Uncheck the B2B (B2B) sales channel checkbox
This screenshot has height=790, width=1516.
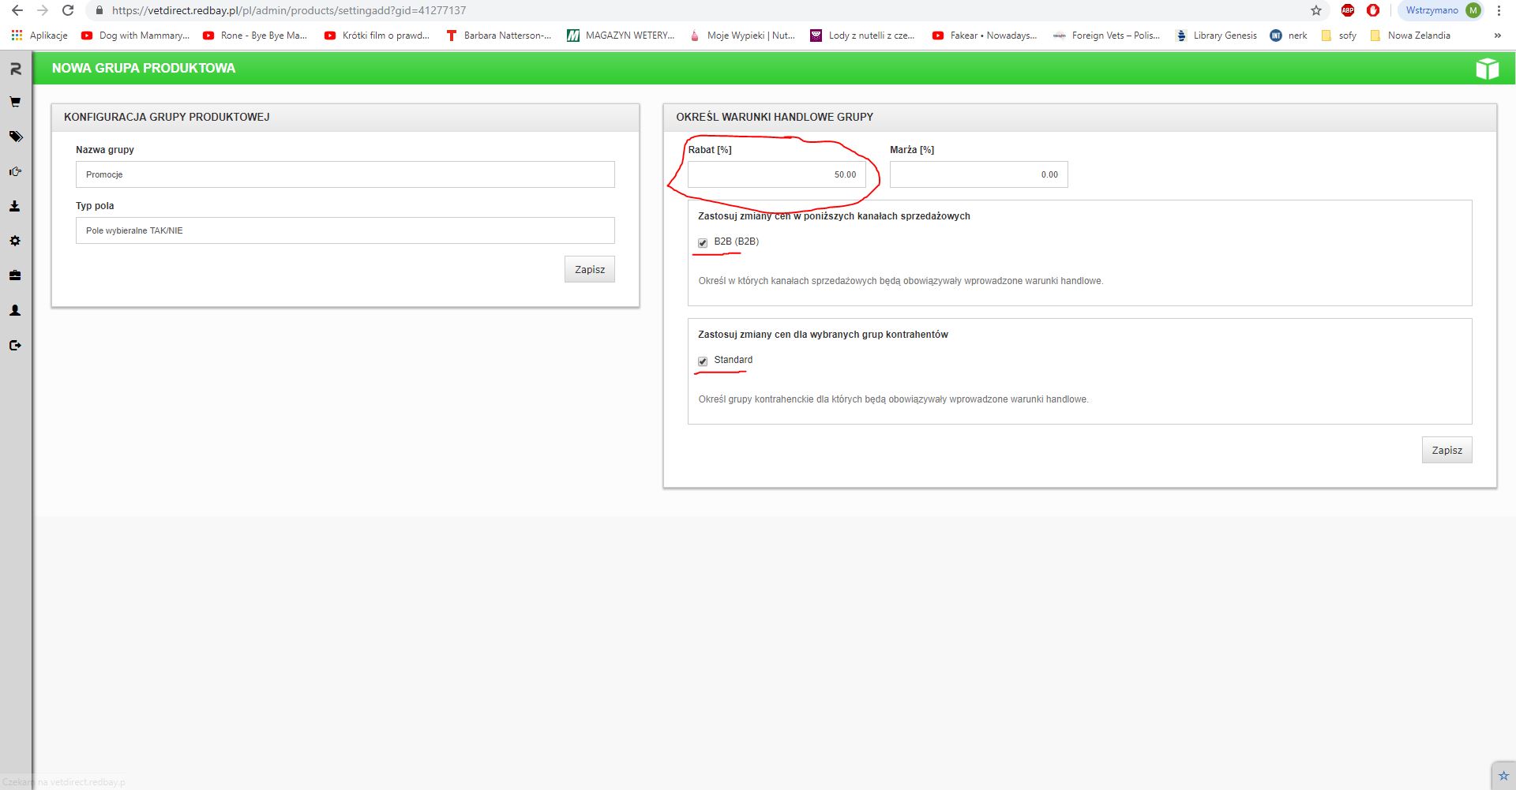coord(703,243)
